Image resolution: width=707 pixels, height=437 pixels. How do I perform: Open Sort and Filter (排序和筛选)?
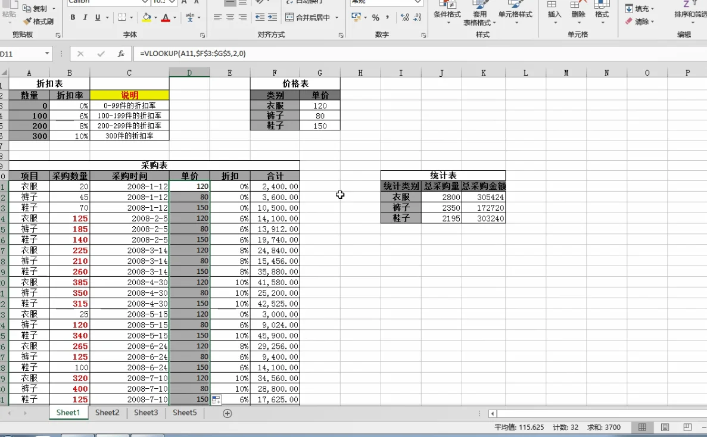690,11
